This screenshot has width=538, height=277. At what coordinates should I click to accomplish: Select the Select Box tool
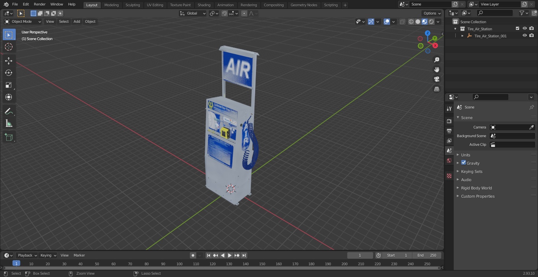tap(9, 35)
